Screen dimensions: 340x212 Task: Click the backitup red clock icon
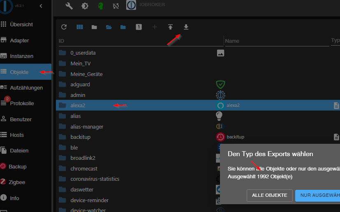click(220, 137)
